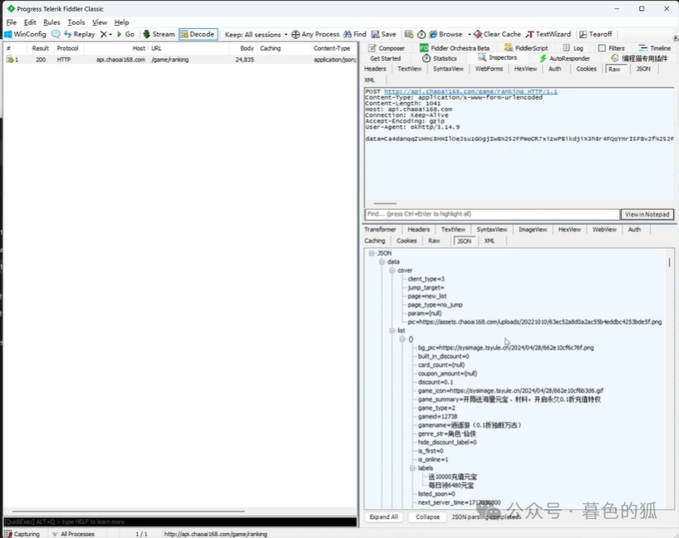Toggle Decode button in toolbar
Screen dimensions: 679x538
[198, 34]
